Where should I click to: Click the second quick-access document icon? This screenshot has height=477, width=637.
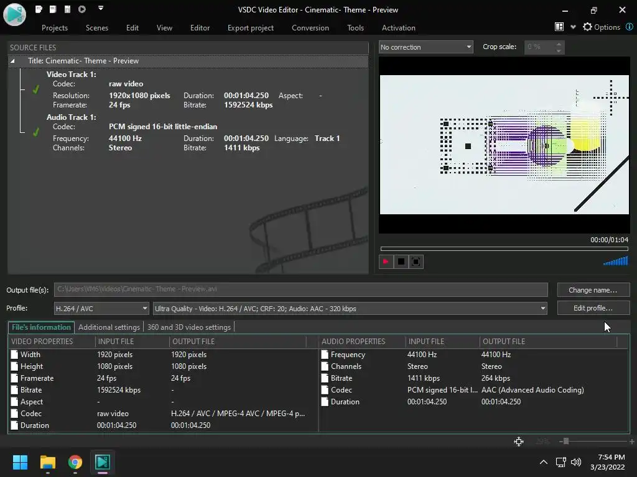click(53, 9)
